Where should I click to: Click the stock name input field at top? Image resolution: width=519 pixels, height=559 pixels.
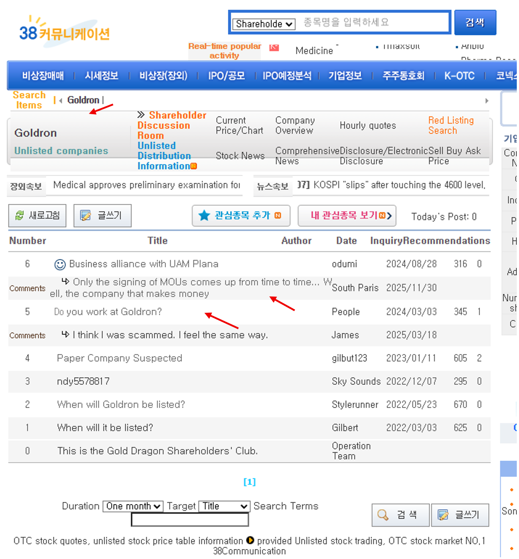point(373,23)
